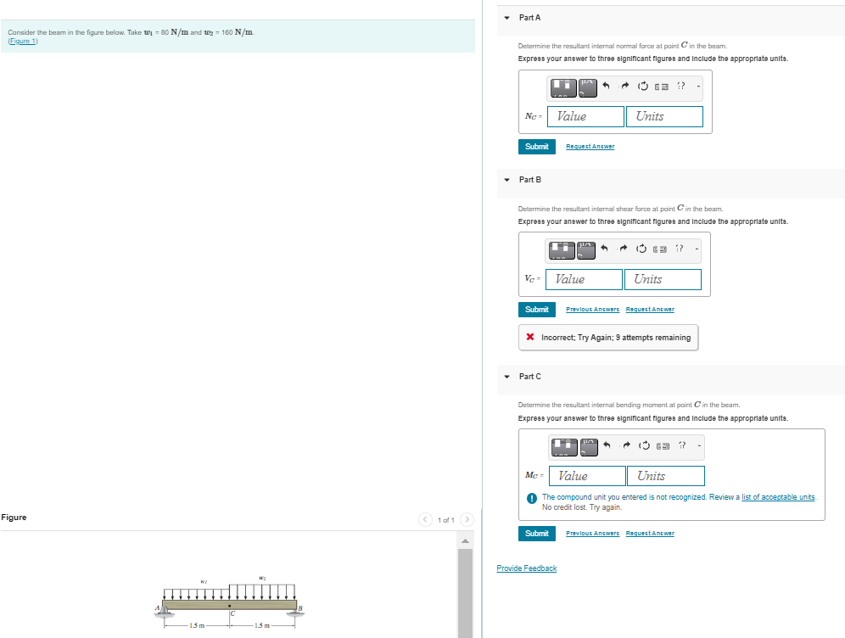The image size is (845, 638).
Task: Click the Nc Units input field
Action: (x=664, y=116)
